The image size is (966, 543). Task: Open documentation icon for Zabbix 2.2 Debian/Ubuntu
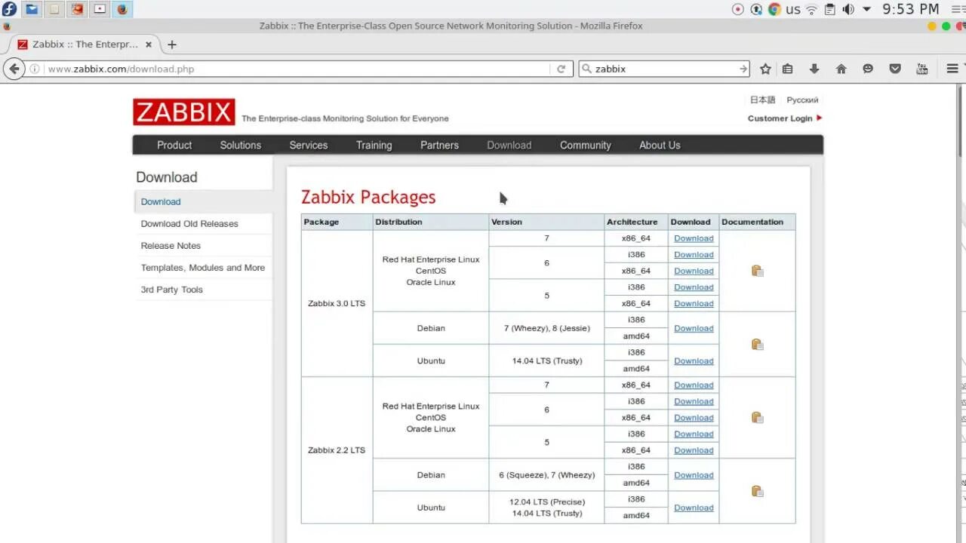(758, 492)
